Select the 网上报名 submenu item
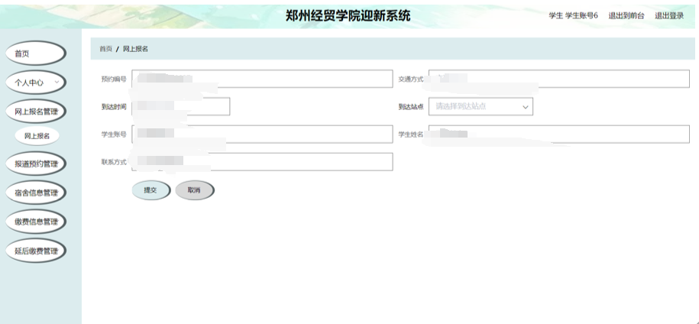This screenshot has width=699, height=324. 37,136
